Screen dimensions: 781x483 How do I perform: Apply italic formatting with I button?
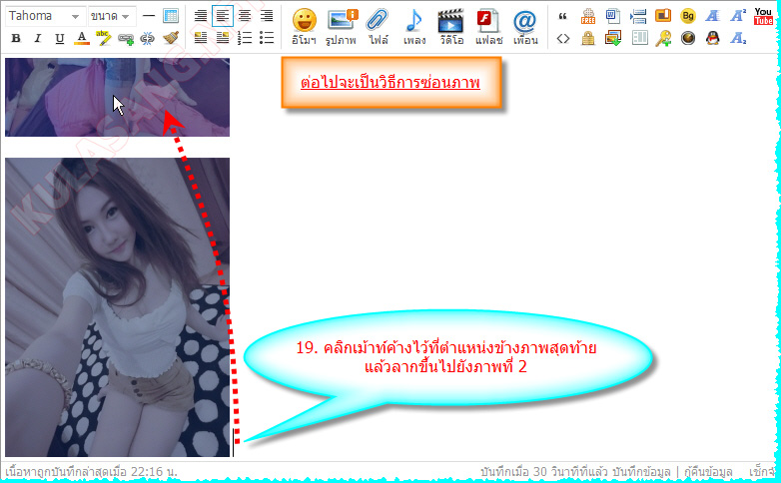pyautogui.click(x=38, y=38)
